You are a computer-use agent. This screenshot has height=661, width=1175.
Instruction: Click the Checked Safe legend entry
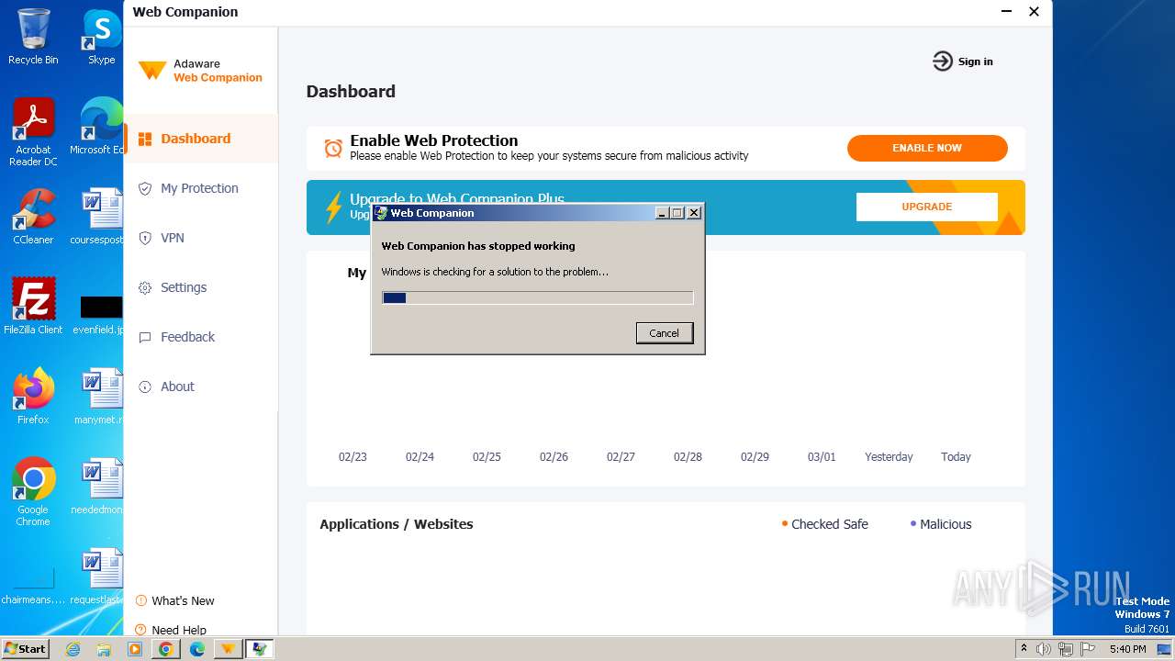pyautogui.click(x=824, y=524)
